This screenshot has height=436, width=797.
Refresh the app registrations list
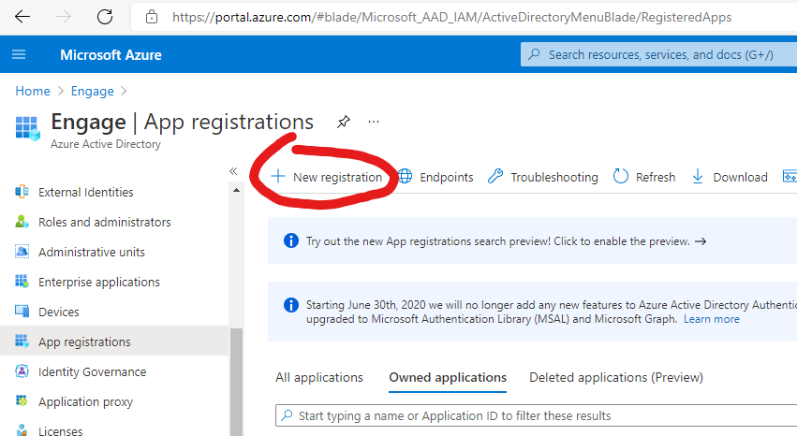[644, 177]
